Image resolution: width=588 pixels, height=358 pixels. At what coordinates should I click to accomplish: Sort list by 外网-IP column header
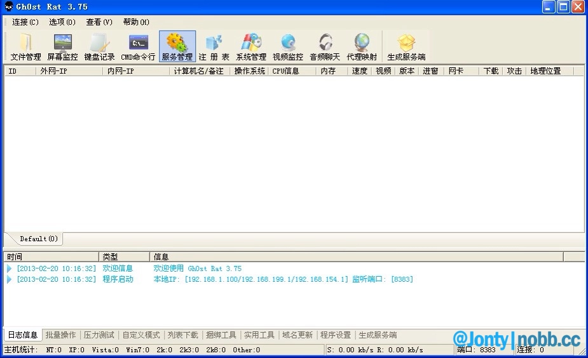(x=69, y=71)
